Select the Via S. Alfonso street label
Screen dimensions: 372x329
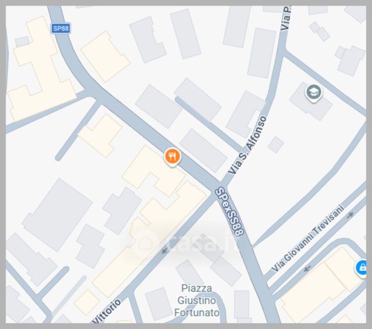247,145
